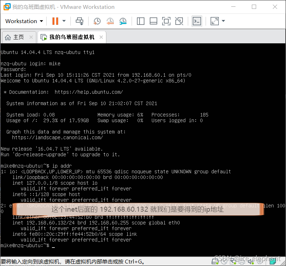Click the stretch guest display icon
Screen dimensions: 286x266
tap(214, 21)
